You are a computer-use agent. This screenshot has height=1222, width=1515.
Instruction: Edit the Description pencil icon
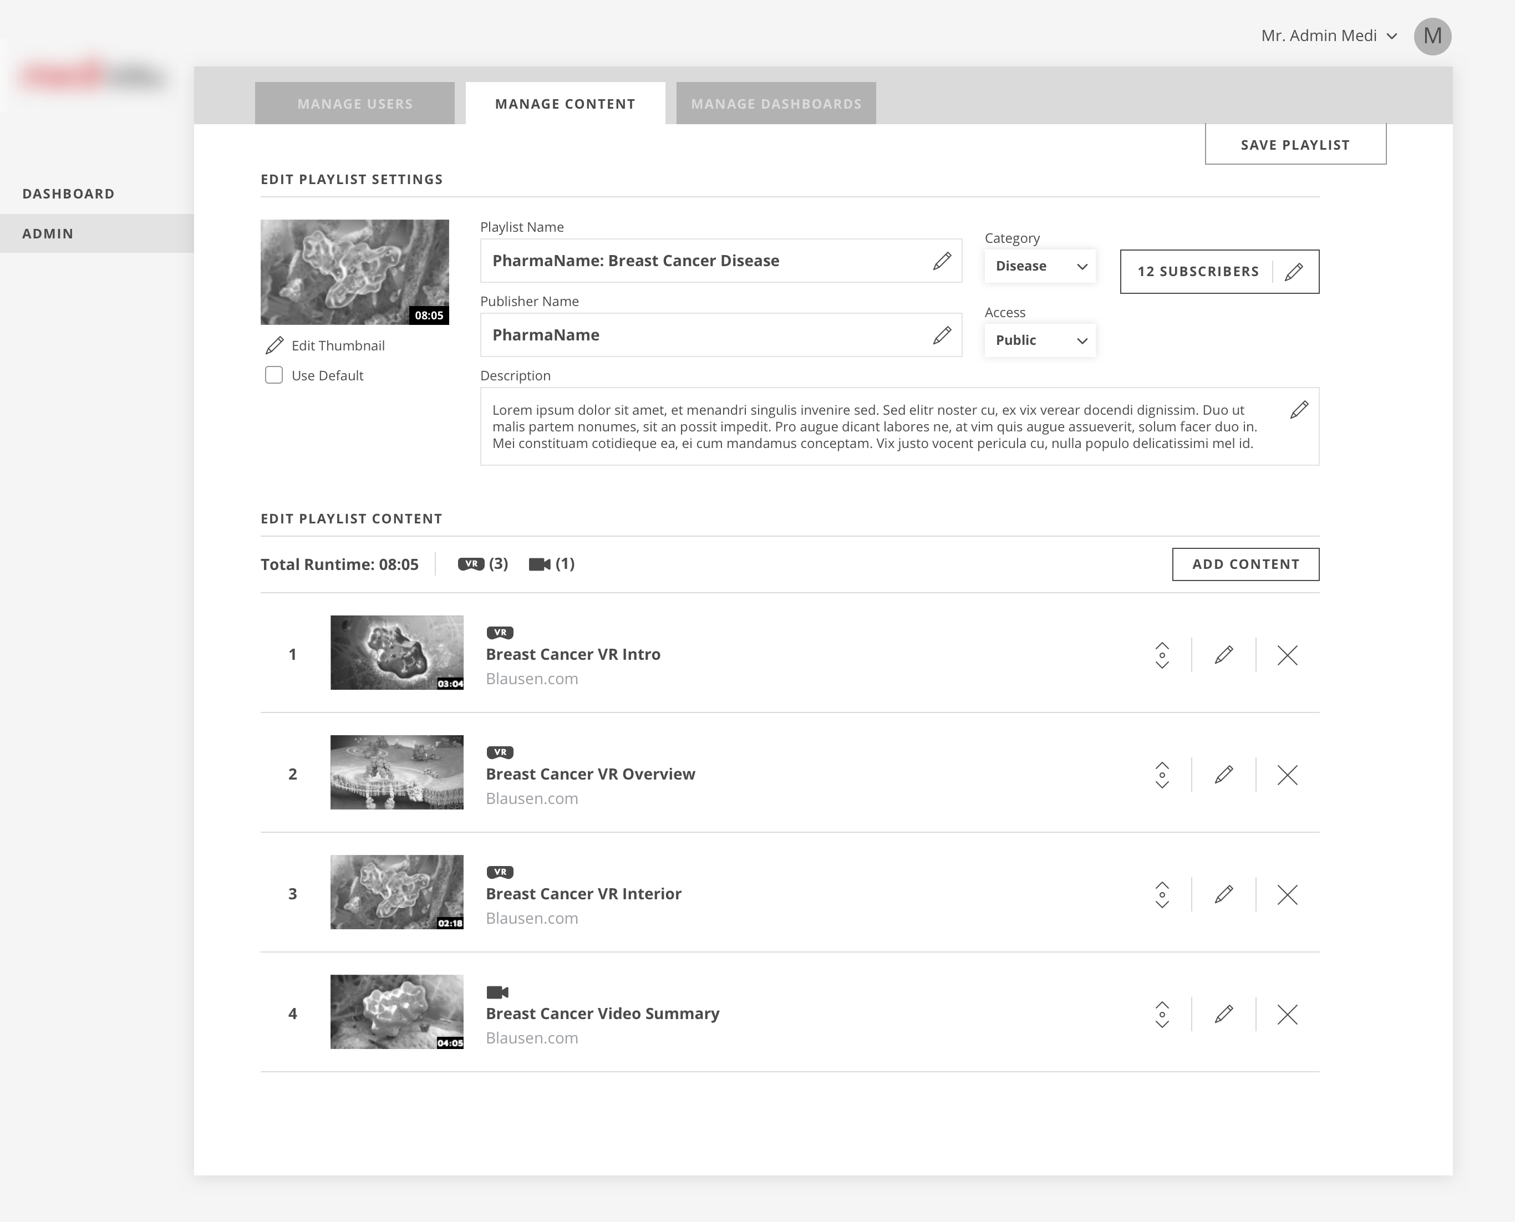click(x=1299, y=410)
